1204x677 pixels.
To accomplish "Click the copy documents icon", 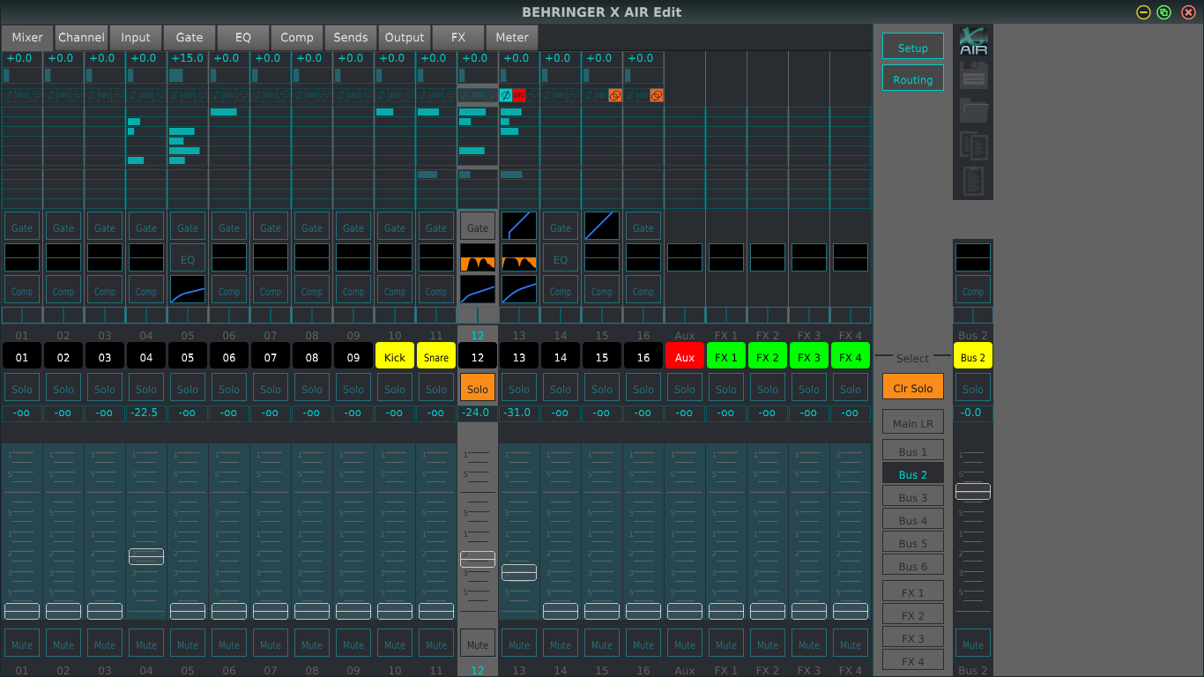I will (x=973, y=145).
